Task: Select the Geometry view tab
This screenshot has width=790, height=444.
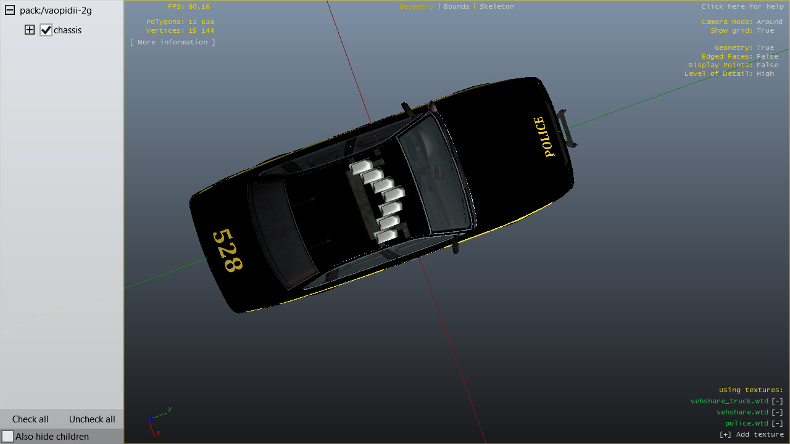Action: pos(416,6)
